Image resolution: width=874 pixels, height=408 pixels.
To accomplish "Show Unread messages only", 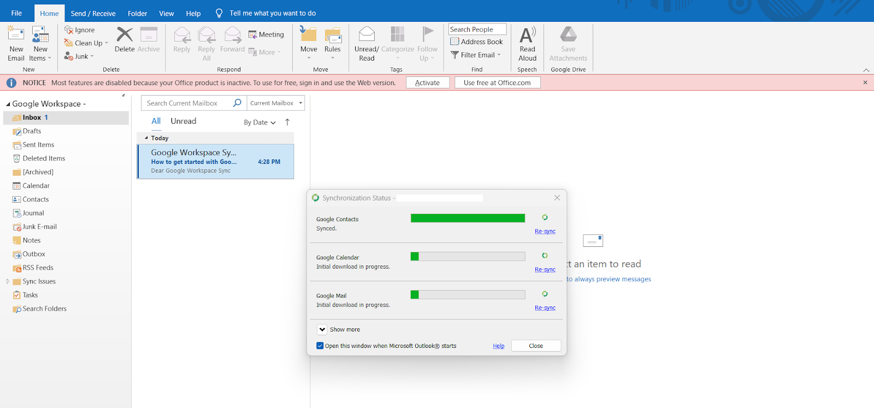I will (184, 121).
